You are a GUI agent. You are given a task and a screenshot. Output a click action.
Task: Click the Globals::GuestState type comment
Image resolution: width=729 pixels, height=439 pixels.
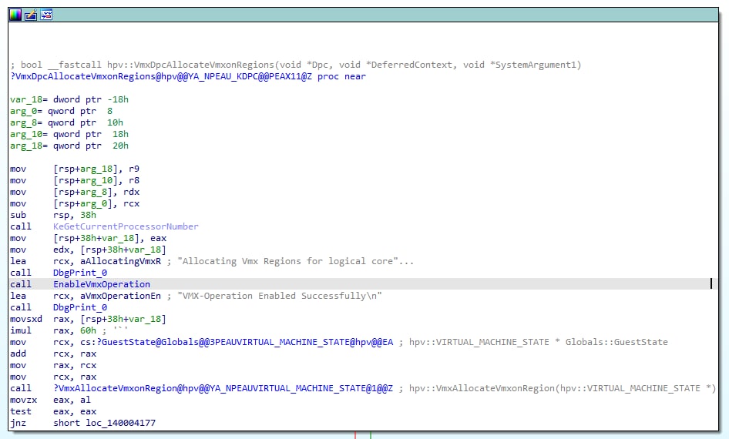pos(534,342)
